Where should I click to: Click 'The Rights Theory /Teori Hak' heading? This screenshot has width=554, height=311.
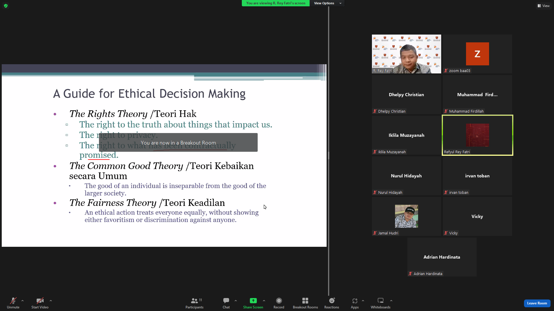tap(133, 114)
